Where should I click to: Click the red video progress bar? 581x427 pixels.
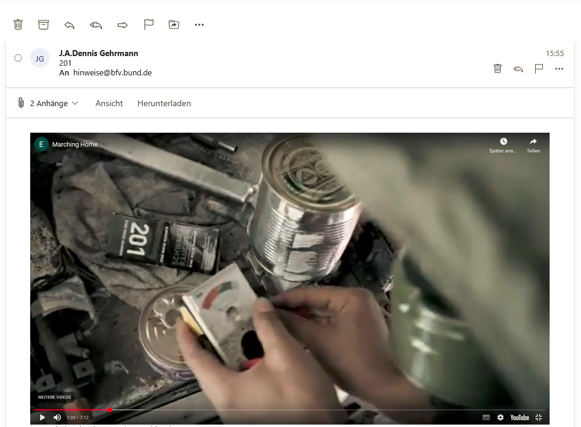[x=72, y=410]
